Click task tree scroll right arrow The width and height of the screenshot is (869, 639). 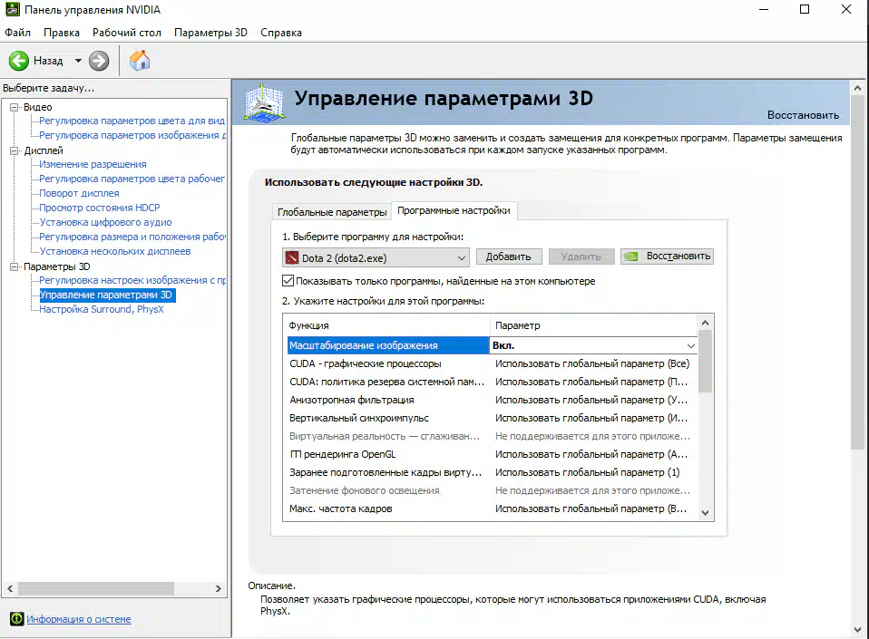point(219,588)
